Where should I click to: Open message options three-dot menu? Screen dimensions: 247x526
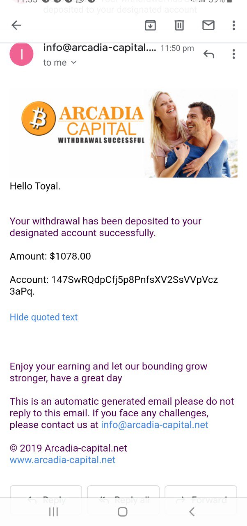tap(234, 54)
